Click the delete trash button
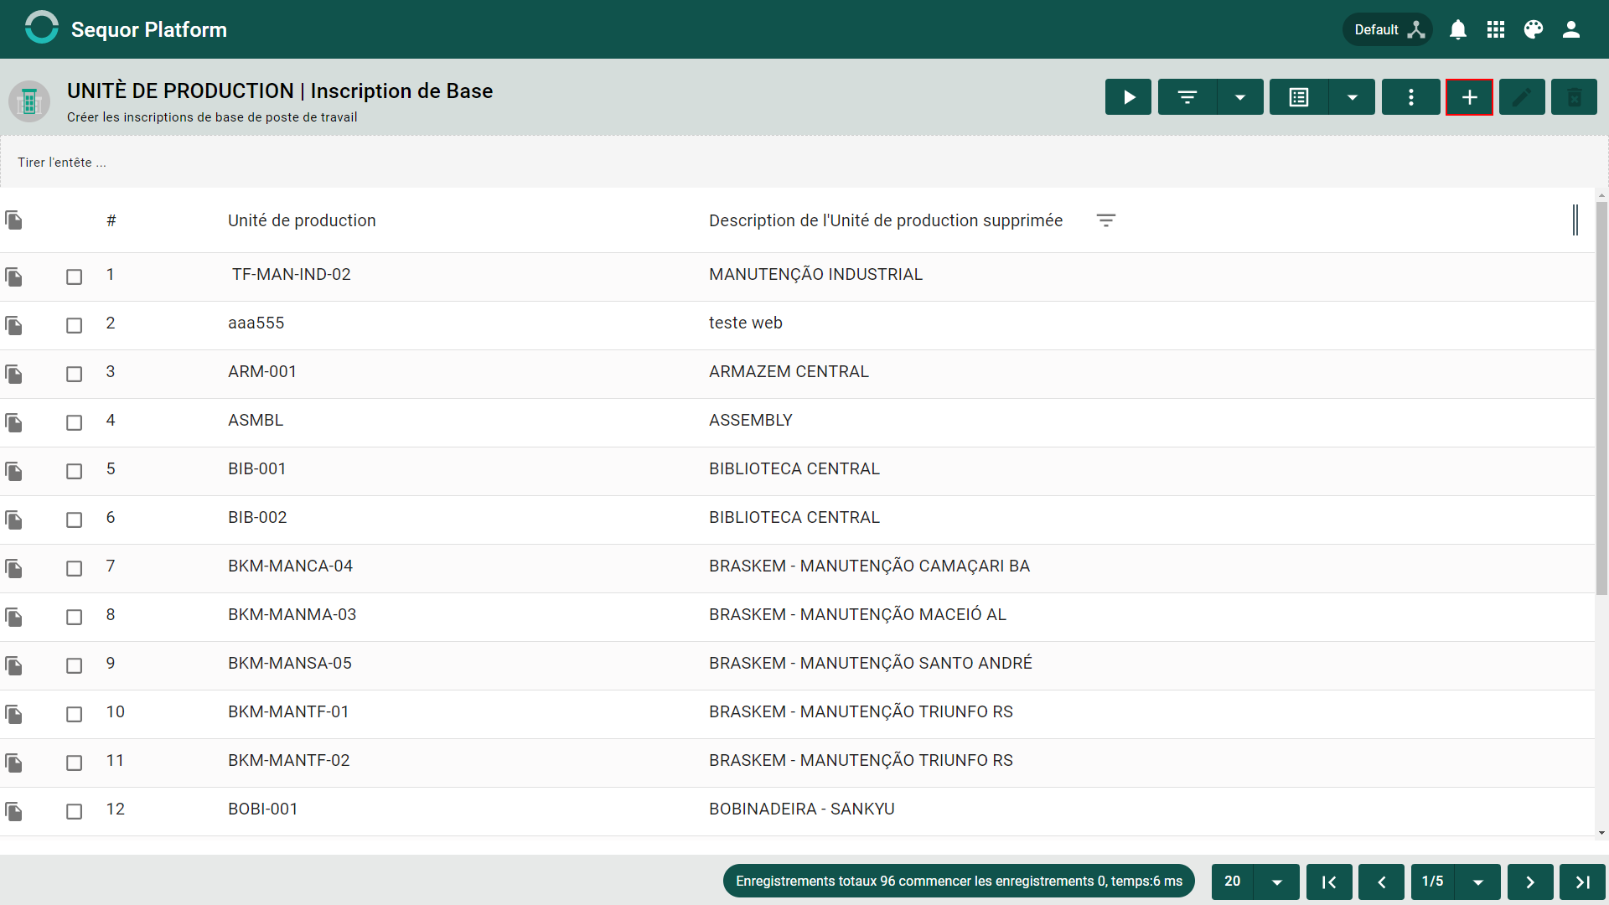This screenshot has height=905, width=1609. 1574,97
